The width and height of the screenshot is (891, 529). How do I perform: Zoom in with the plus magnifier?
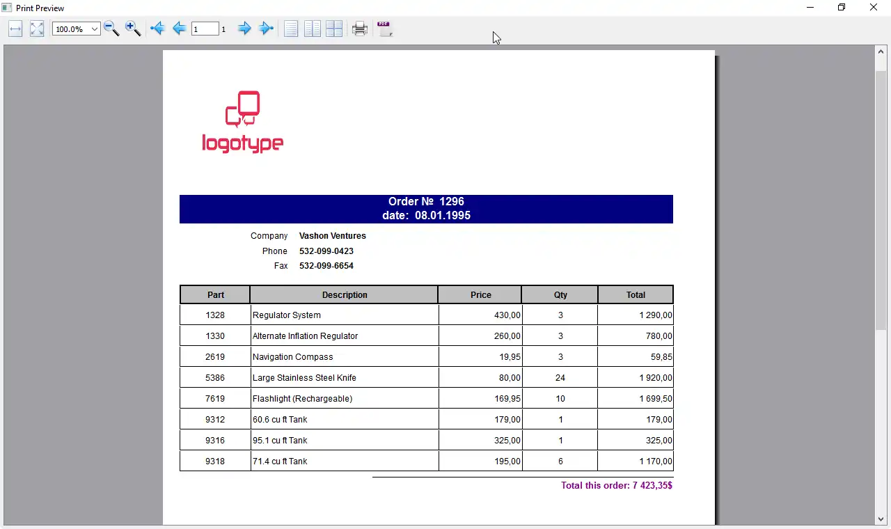133,29
